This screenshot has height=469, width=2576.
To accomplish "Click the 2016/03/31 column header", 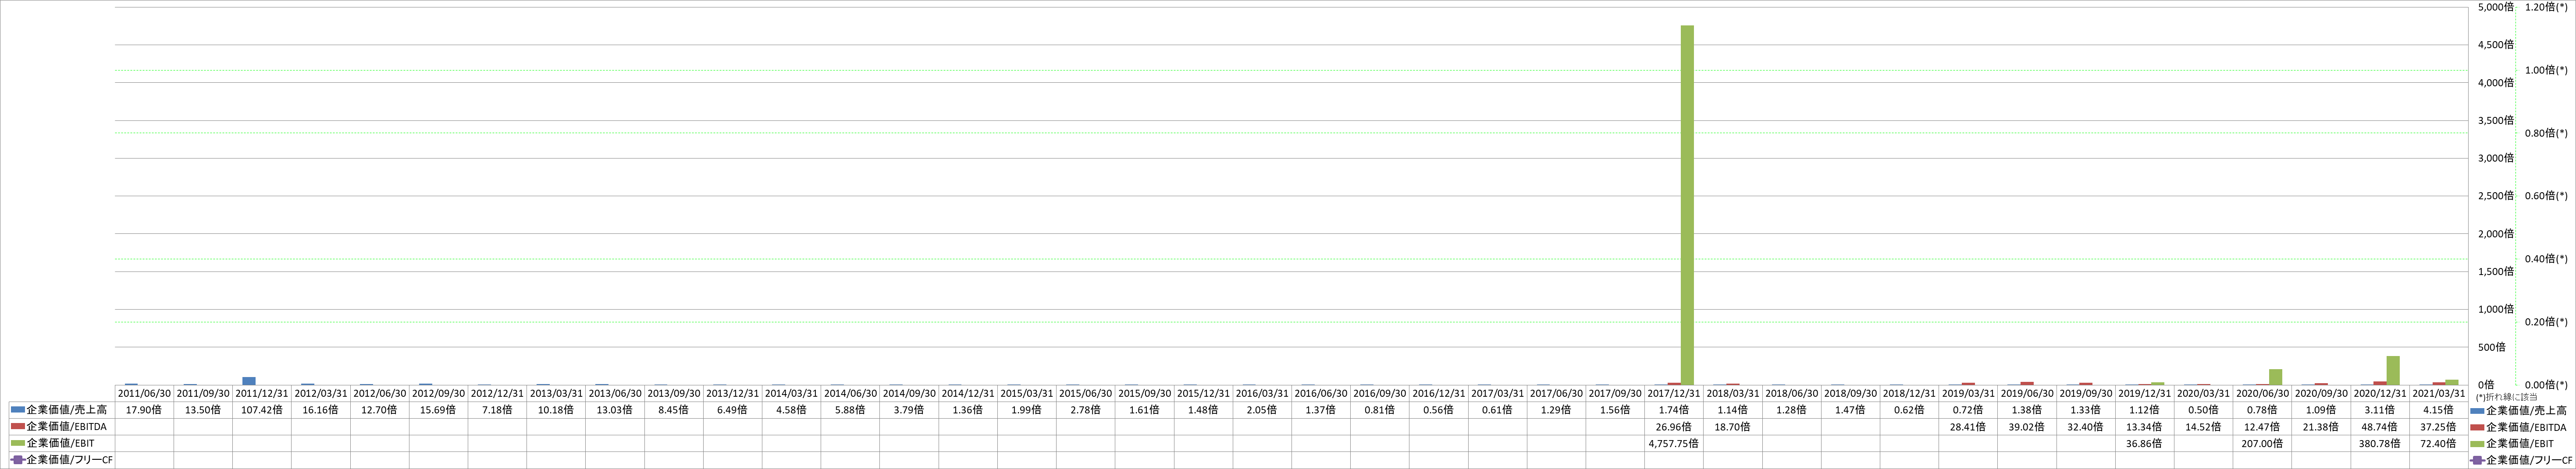I will click(x=1263, y=393).
